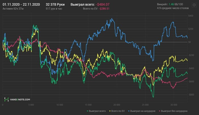Click green dot beside 'Выиграл всего' legend
This screenshot has width=199, height=115.
87,111
